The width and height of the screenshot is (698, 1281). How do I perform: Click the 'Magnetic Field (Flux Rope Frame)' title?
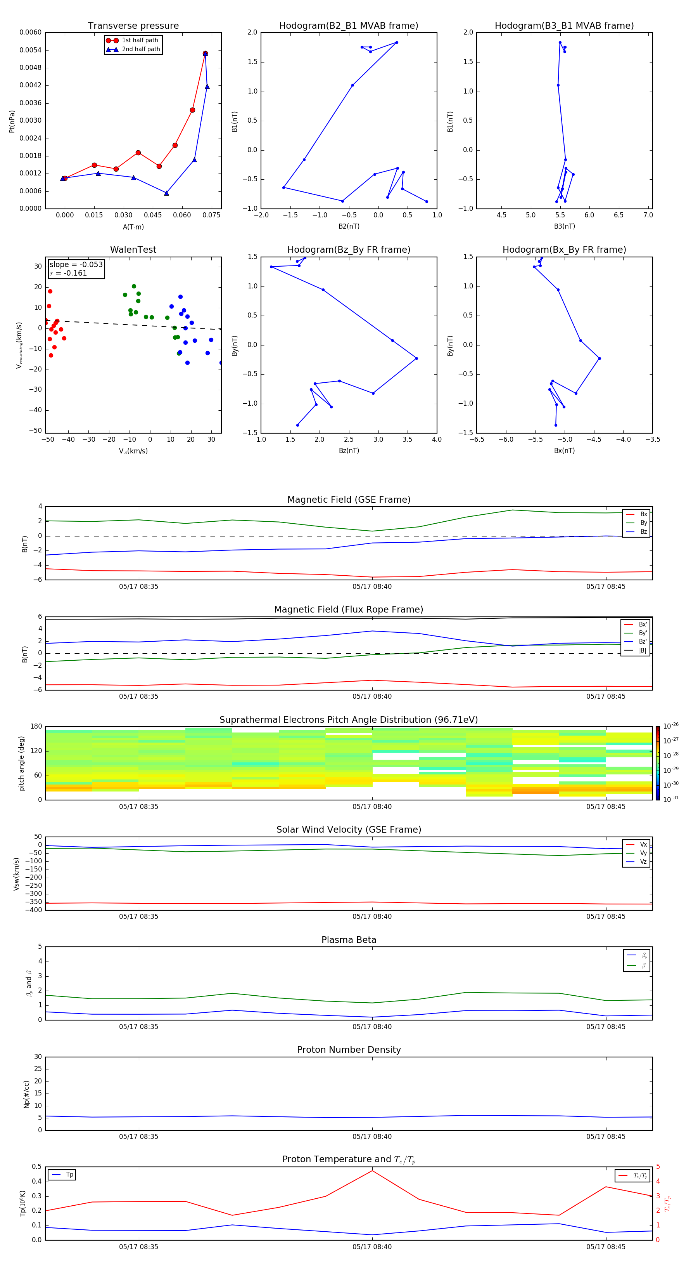pyautogui.click(x=349, y=610)
